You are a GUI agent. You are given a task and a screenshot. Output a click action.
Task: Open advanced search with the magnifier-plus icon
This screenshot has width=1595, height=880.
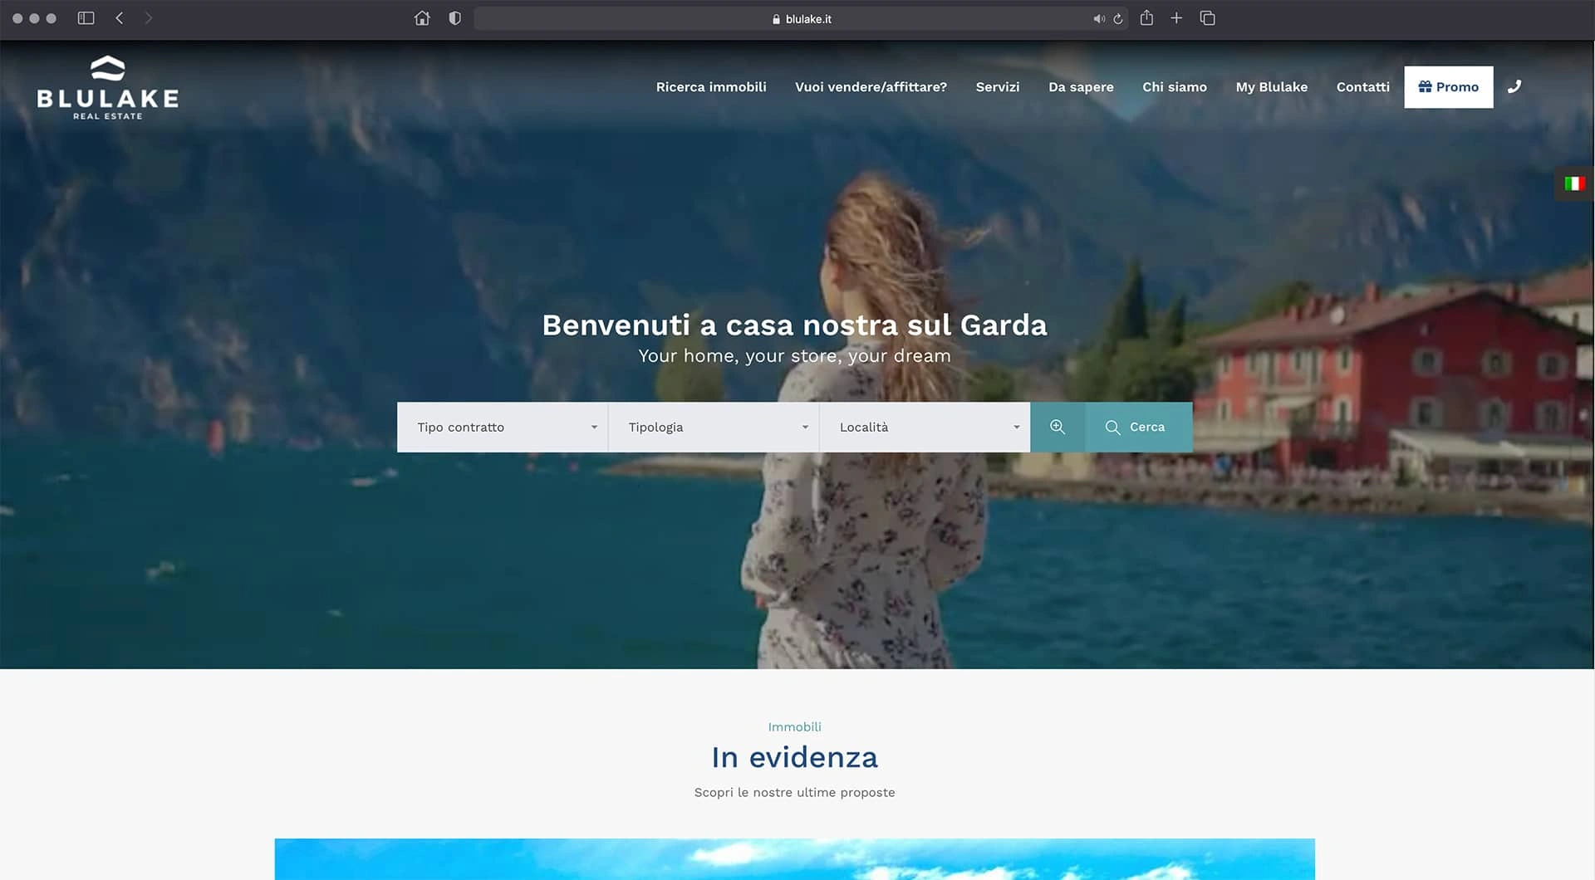tap(1058, 427)
